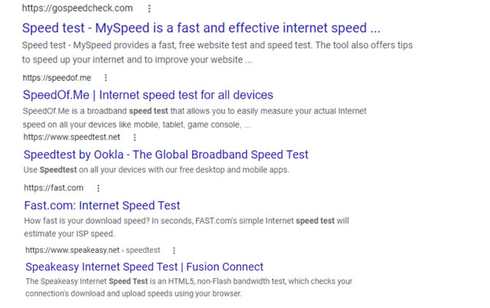Open SpeedOf.Me Internet speed test result

pyautogui.click(x=148, y=95)
